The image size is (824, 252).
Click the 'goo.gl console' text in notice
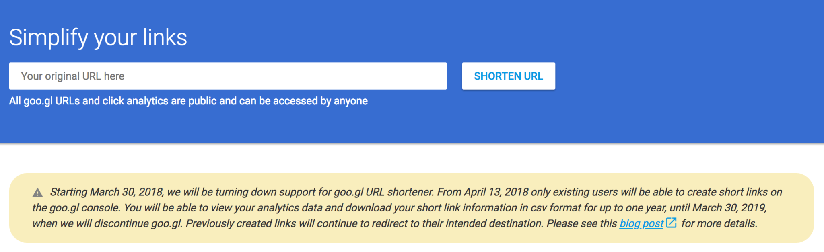(84, 208)
